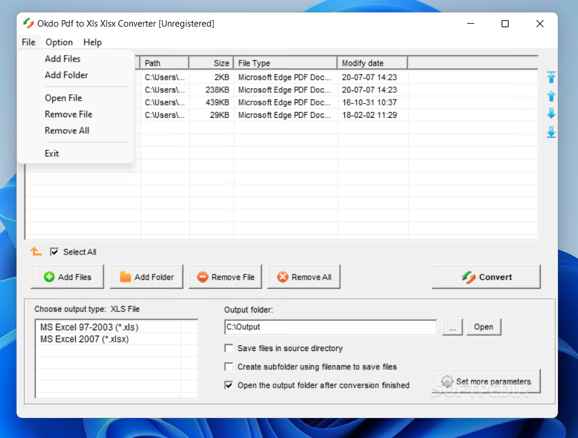This screenshot has height=438, width=578.
Task: Select the file row sized 238KB
Action: 282,90
